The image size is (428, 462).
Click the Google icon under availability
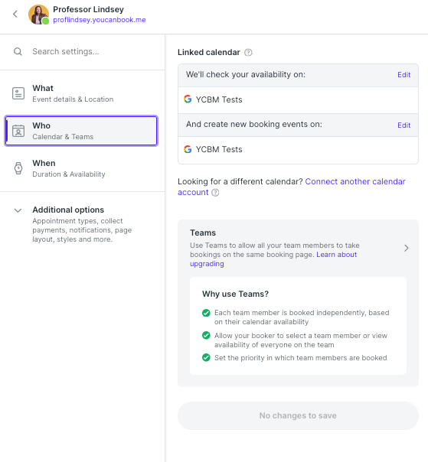188,99
